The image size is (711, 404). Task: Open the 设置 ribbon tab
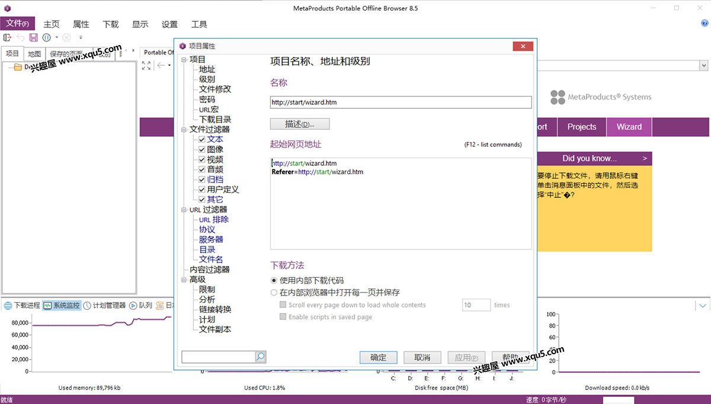(x=170, y=24)
